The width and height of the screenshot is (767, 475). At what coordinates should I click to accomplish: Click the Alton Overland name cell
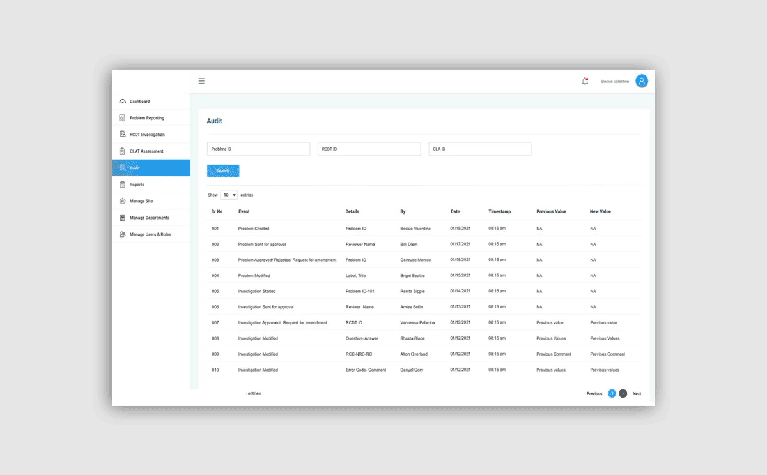(414, 354)
